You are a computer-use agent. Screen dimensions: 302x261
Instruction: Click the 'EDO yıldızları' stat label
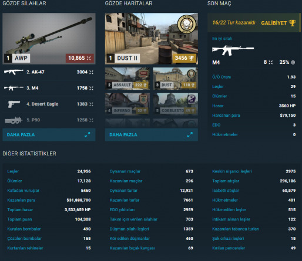tap(122, 210)
